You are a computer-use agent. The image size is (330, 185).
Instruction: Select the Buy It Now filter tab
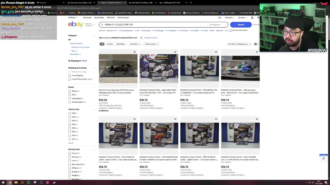click(121, 44)
